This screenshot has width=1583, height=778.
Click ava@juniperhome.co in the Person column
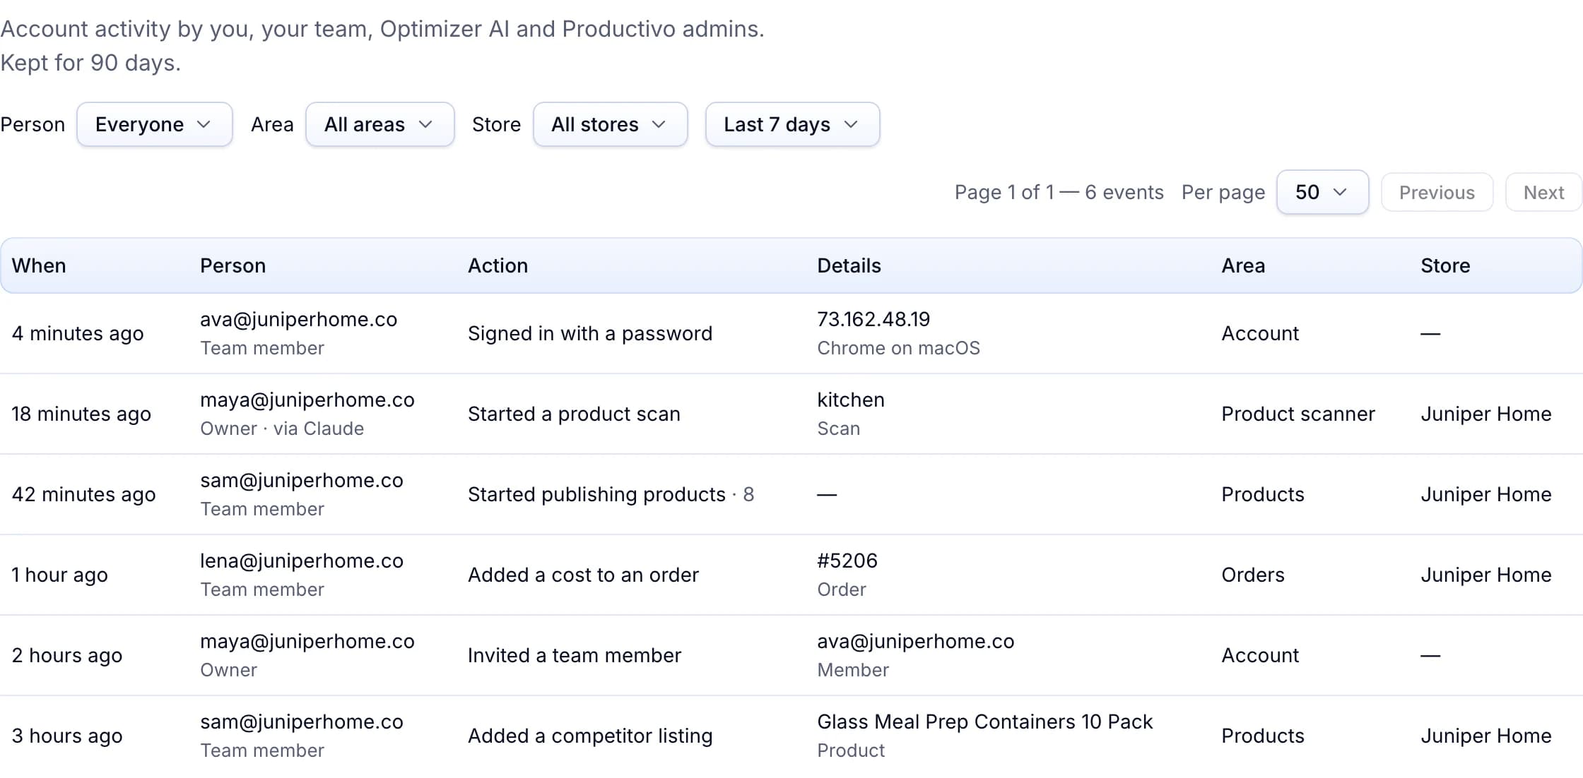(298, 319)
